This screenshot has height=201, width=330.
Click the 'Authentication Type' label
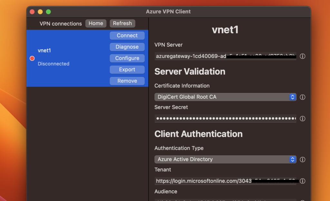tap(179, 148)
